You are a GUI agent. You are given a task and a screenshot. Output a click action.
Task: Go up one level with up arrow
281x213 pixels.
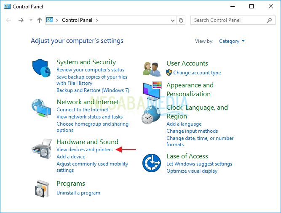coord(40,20)
